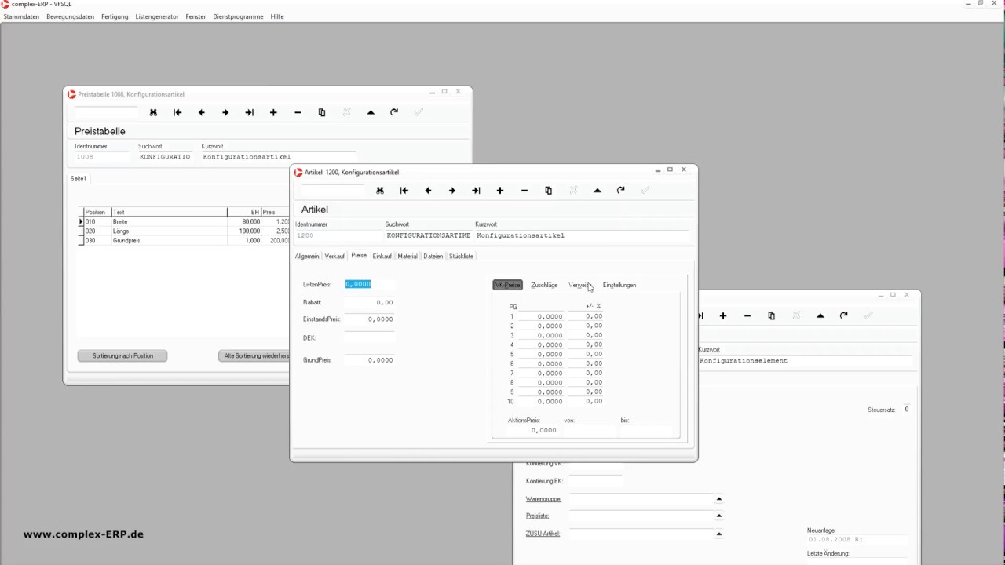Open Fertigung menu

point(115,16)
